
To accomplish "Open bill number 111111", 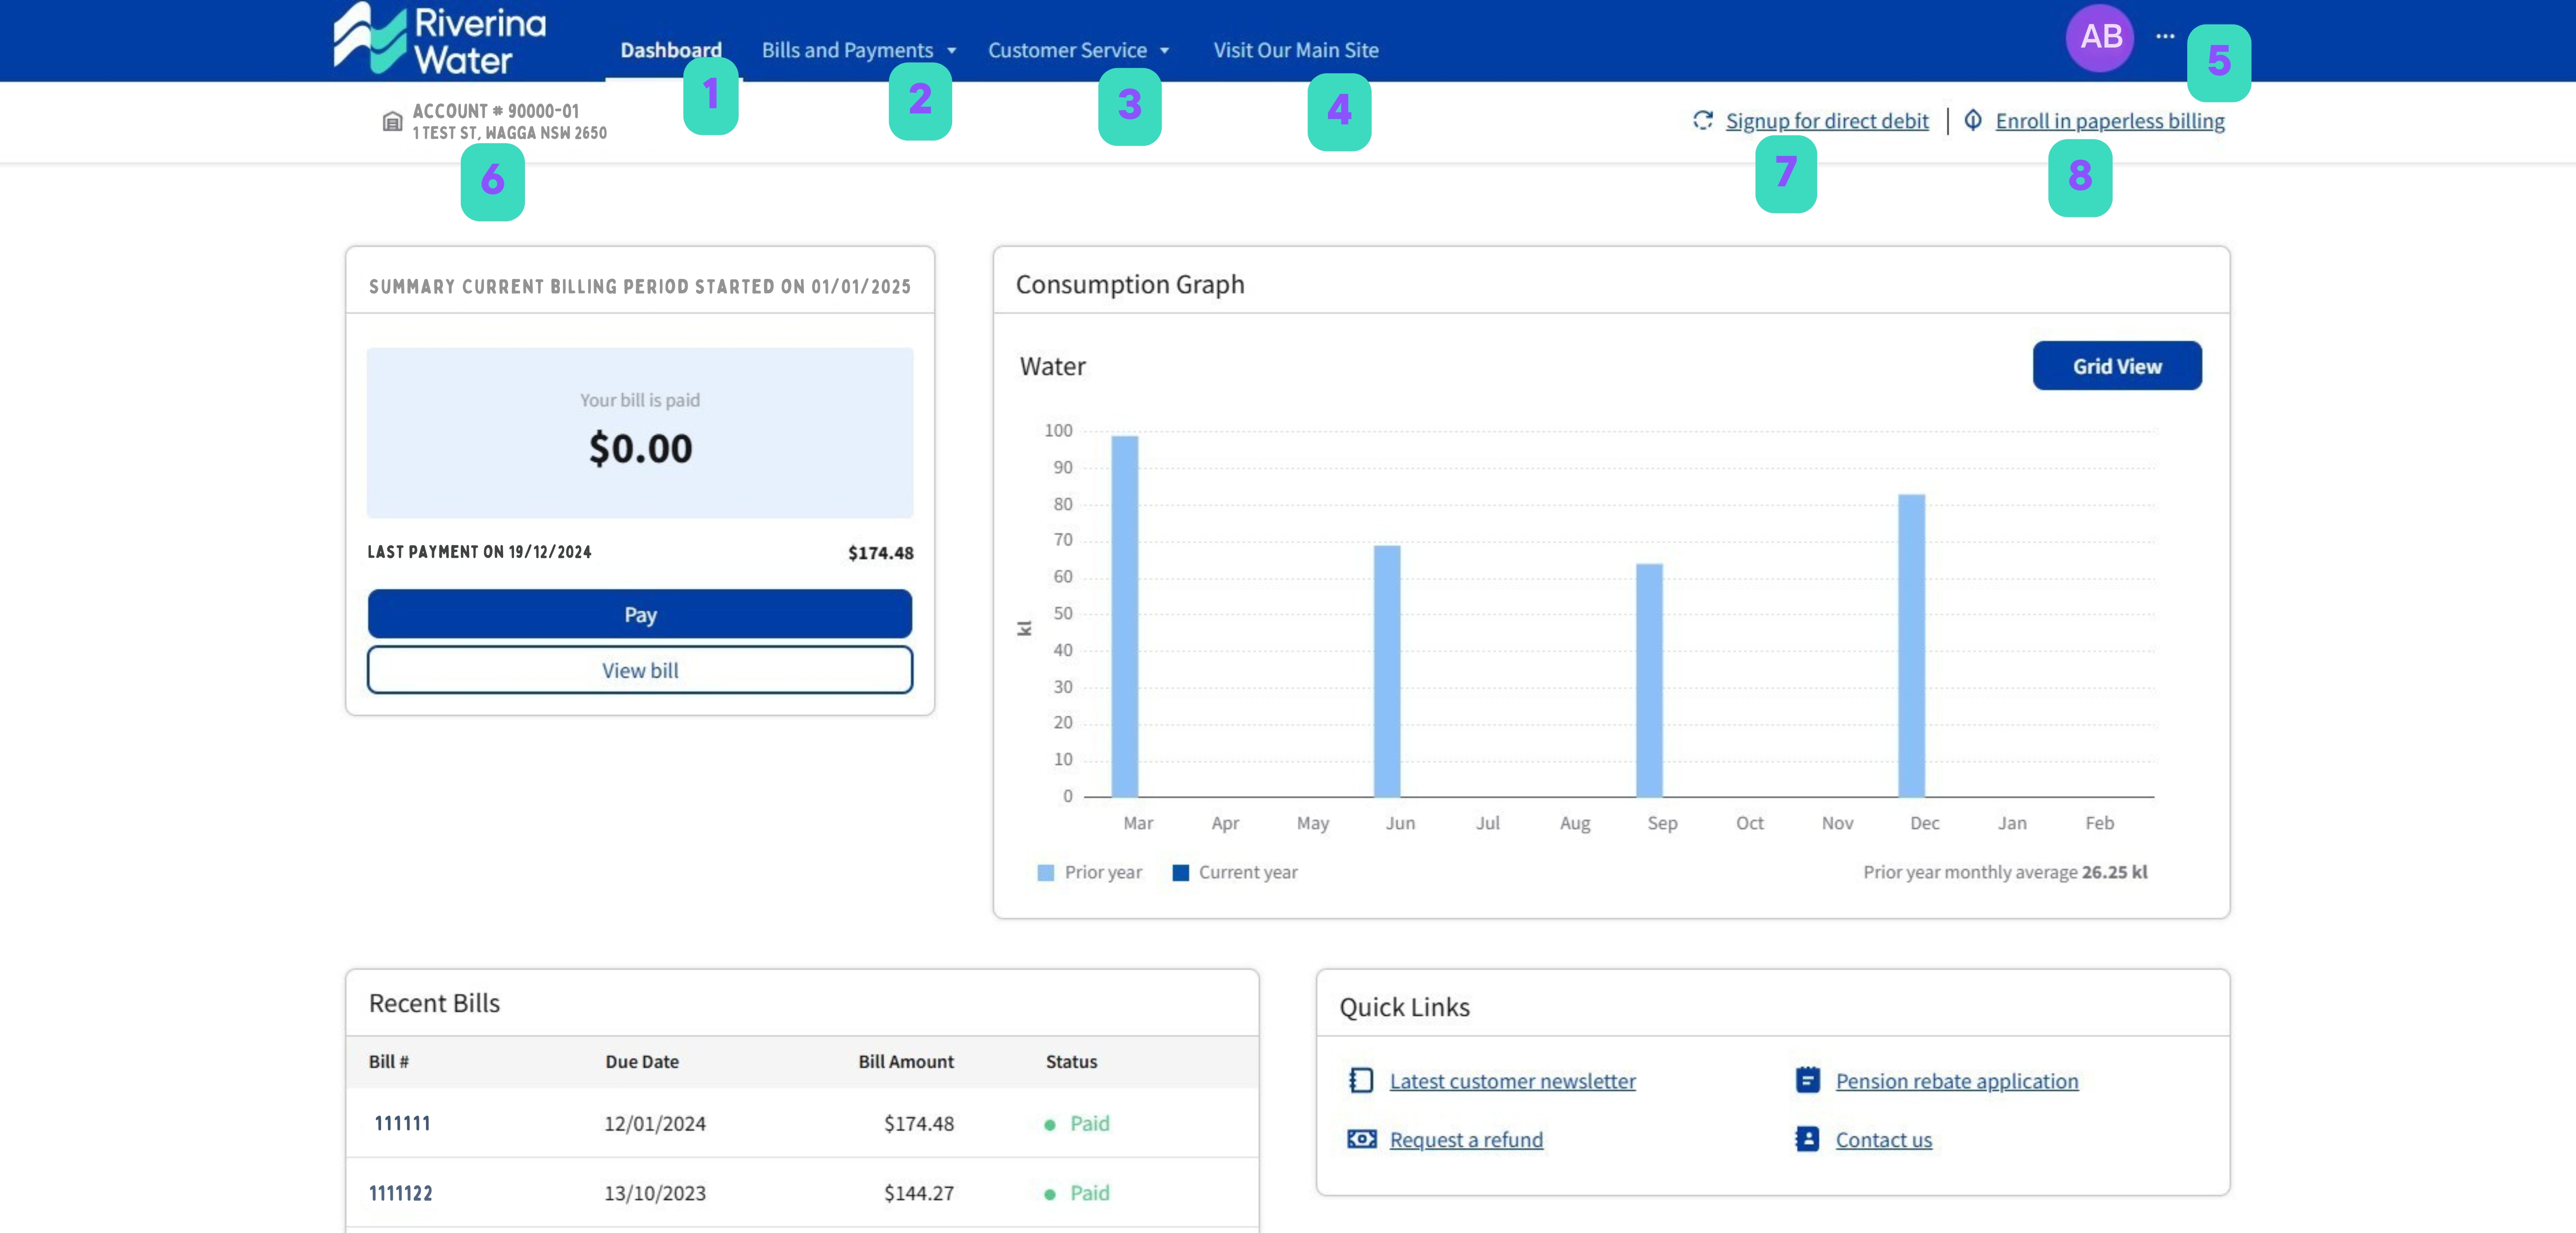I will tap(402, 1123).
